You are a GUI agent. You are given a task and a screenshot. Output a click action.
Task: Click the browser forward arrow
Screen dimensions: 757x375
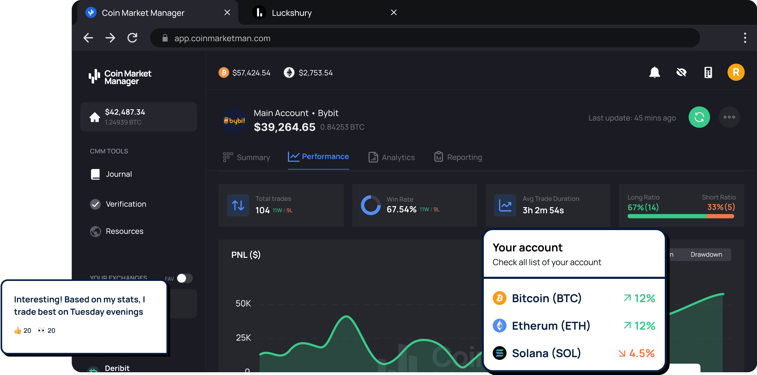[x=110, y=38]
